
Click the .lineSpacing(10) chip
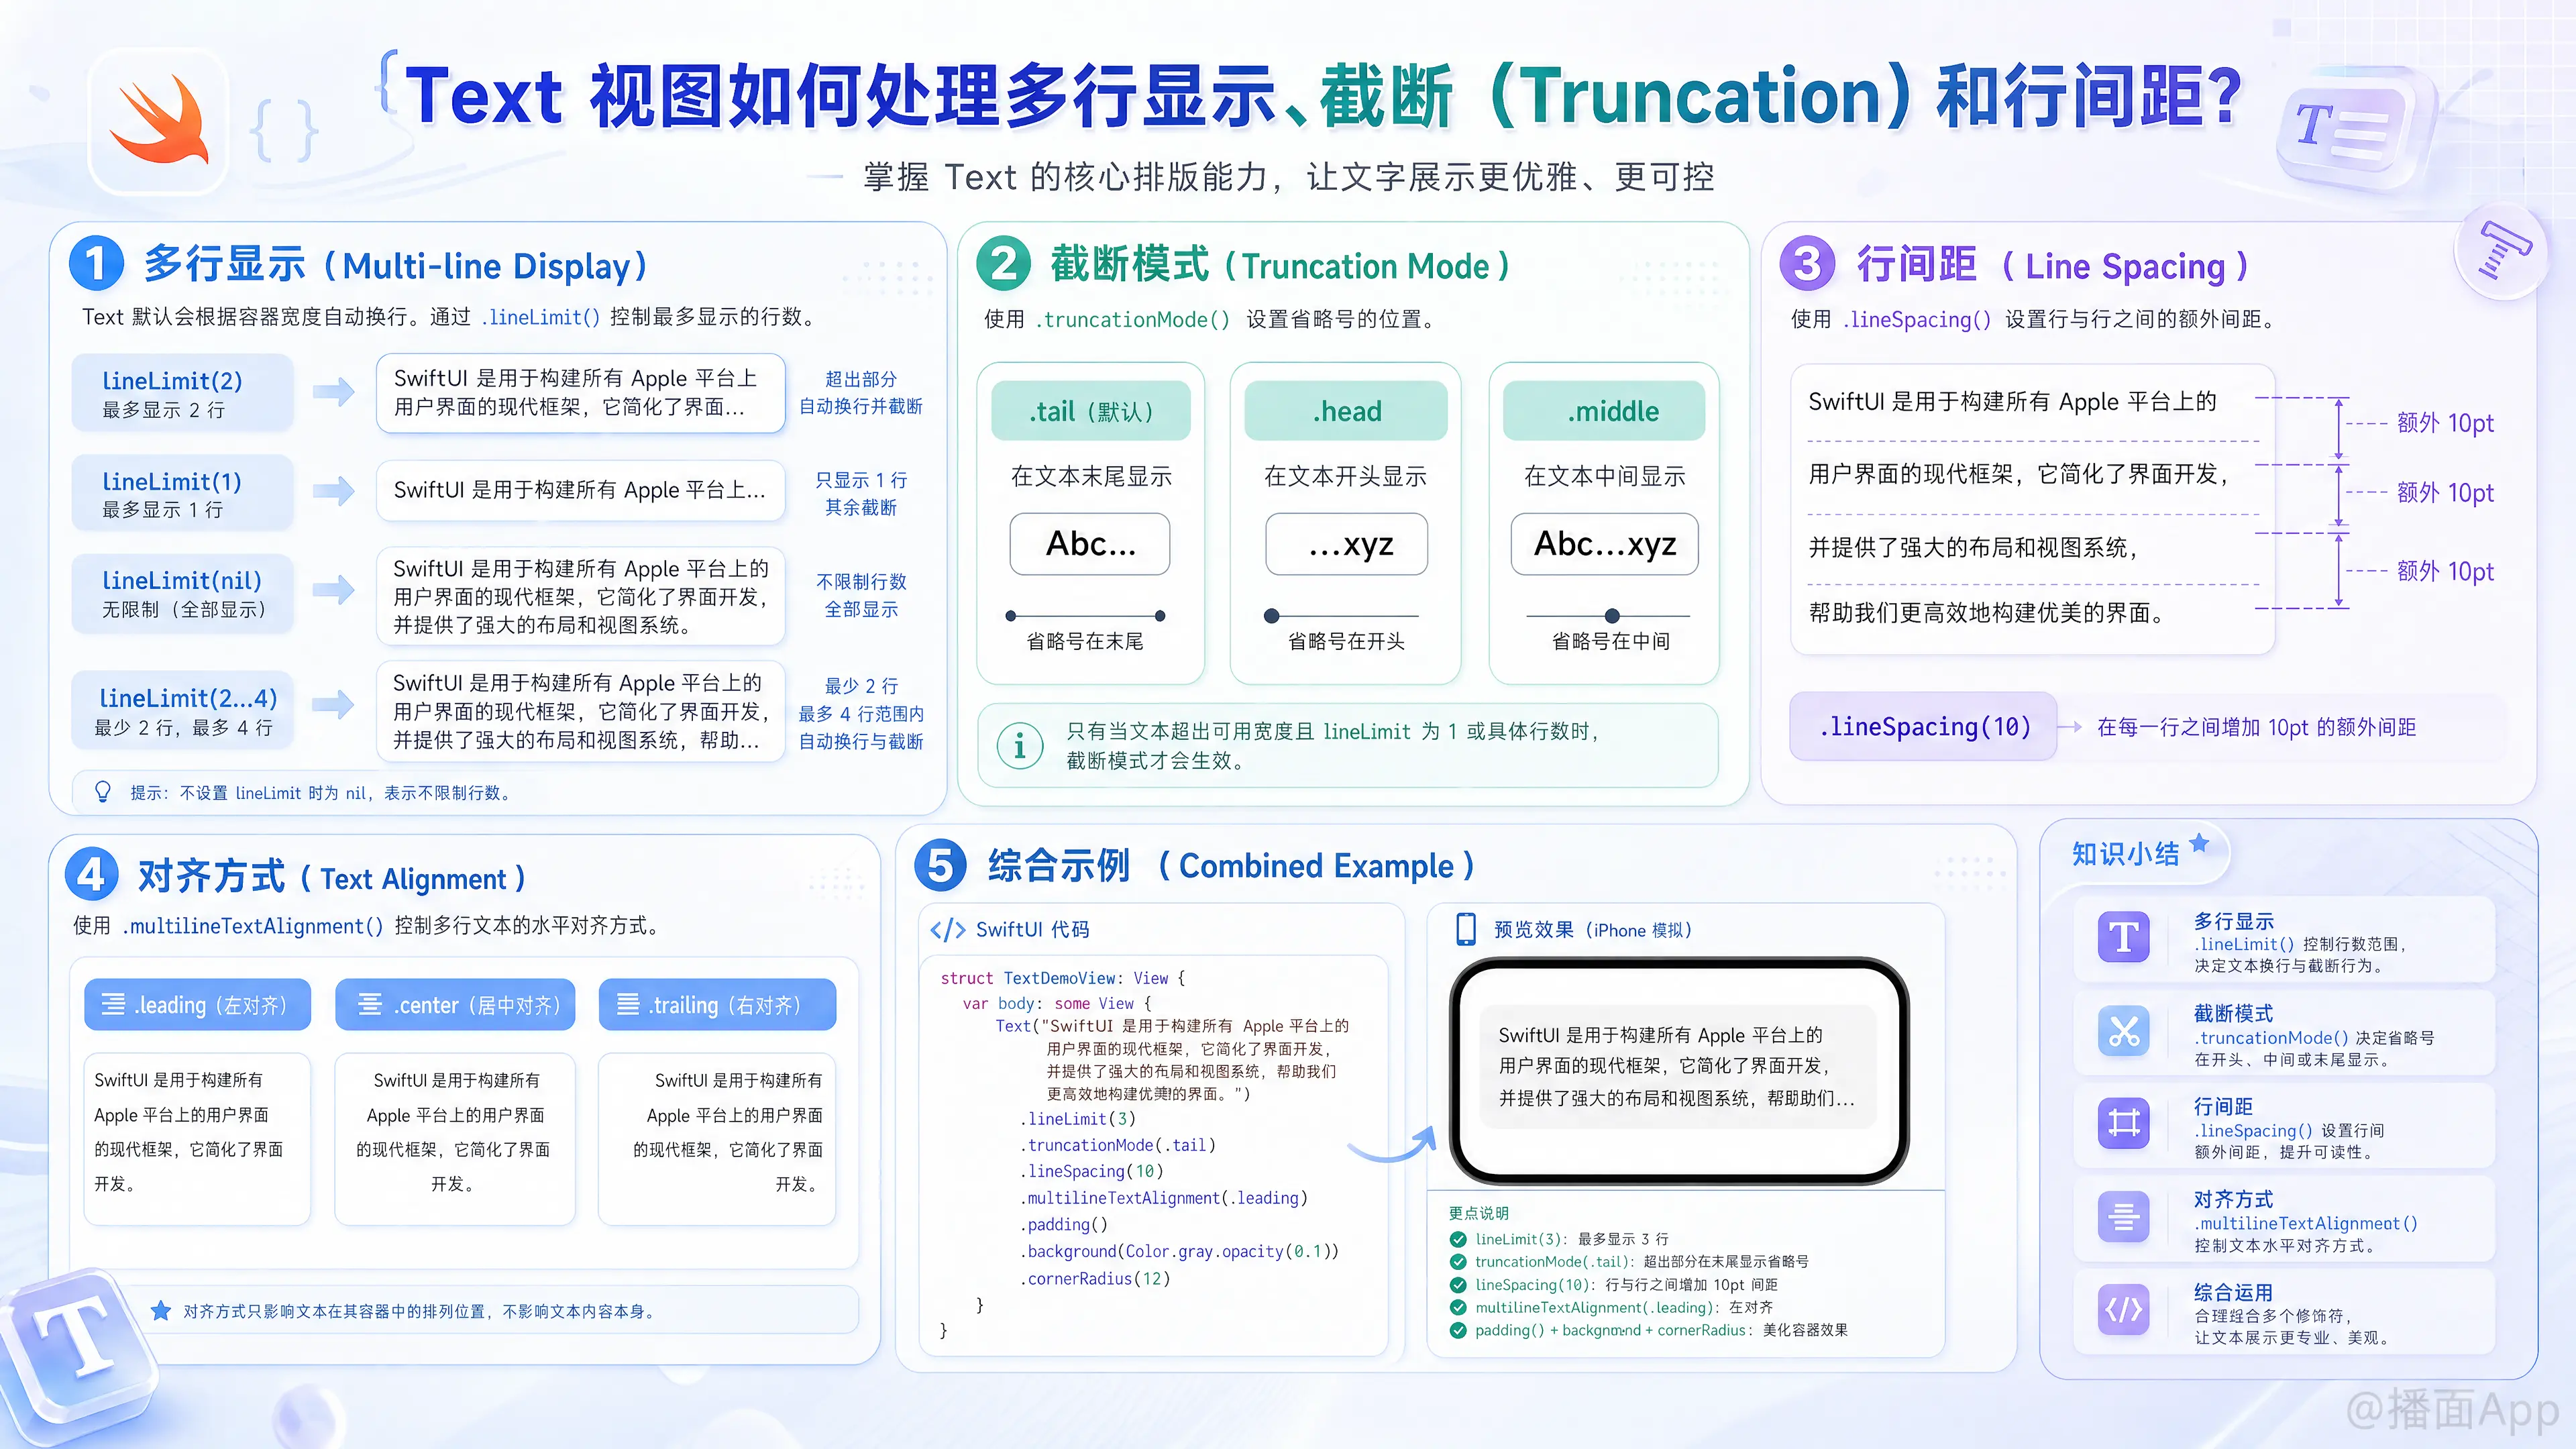coord(1924,727)
